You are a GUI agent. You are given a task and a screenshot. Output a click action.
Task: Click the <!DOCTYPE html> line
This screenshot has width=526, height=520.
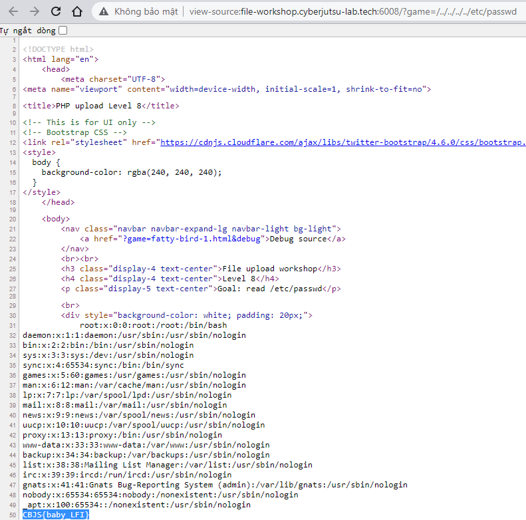click(x=59, y=49)
